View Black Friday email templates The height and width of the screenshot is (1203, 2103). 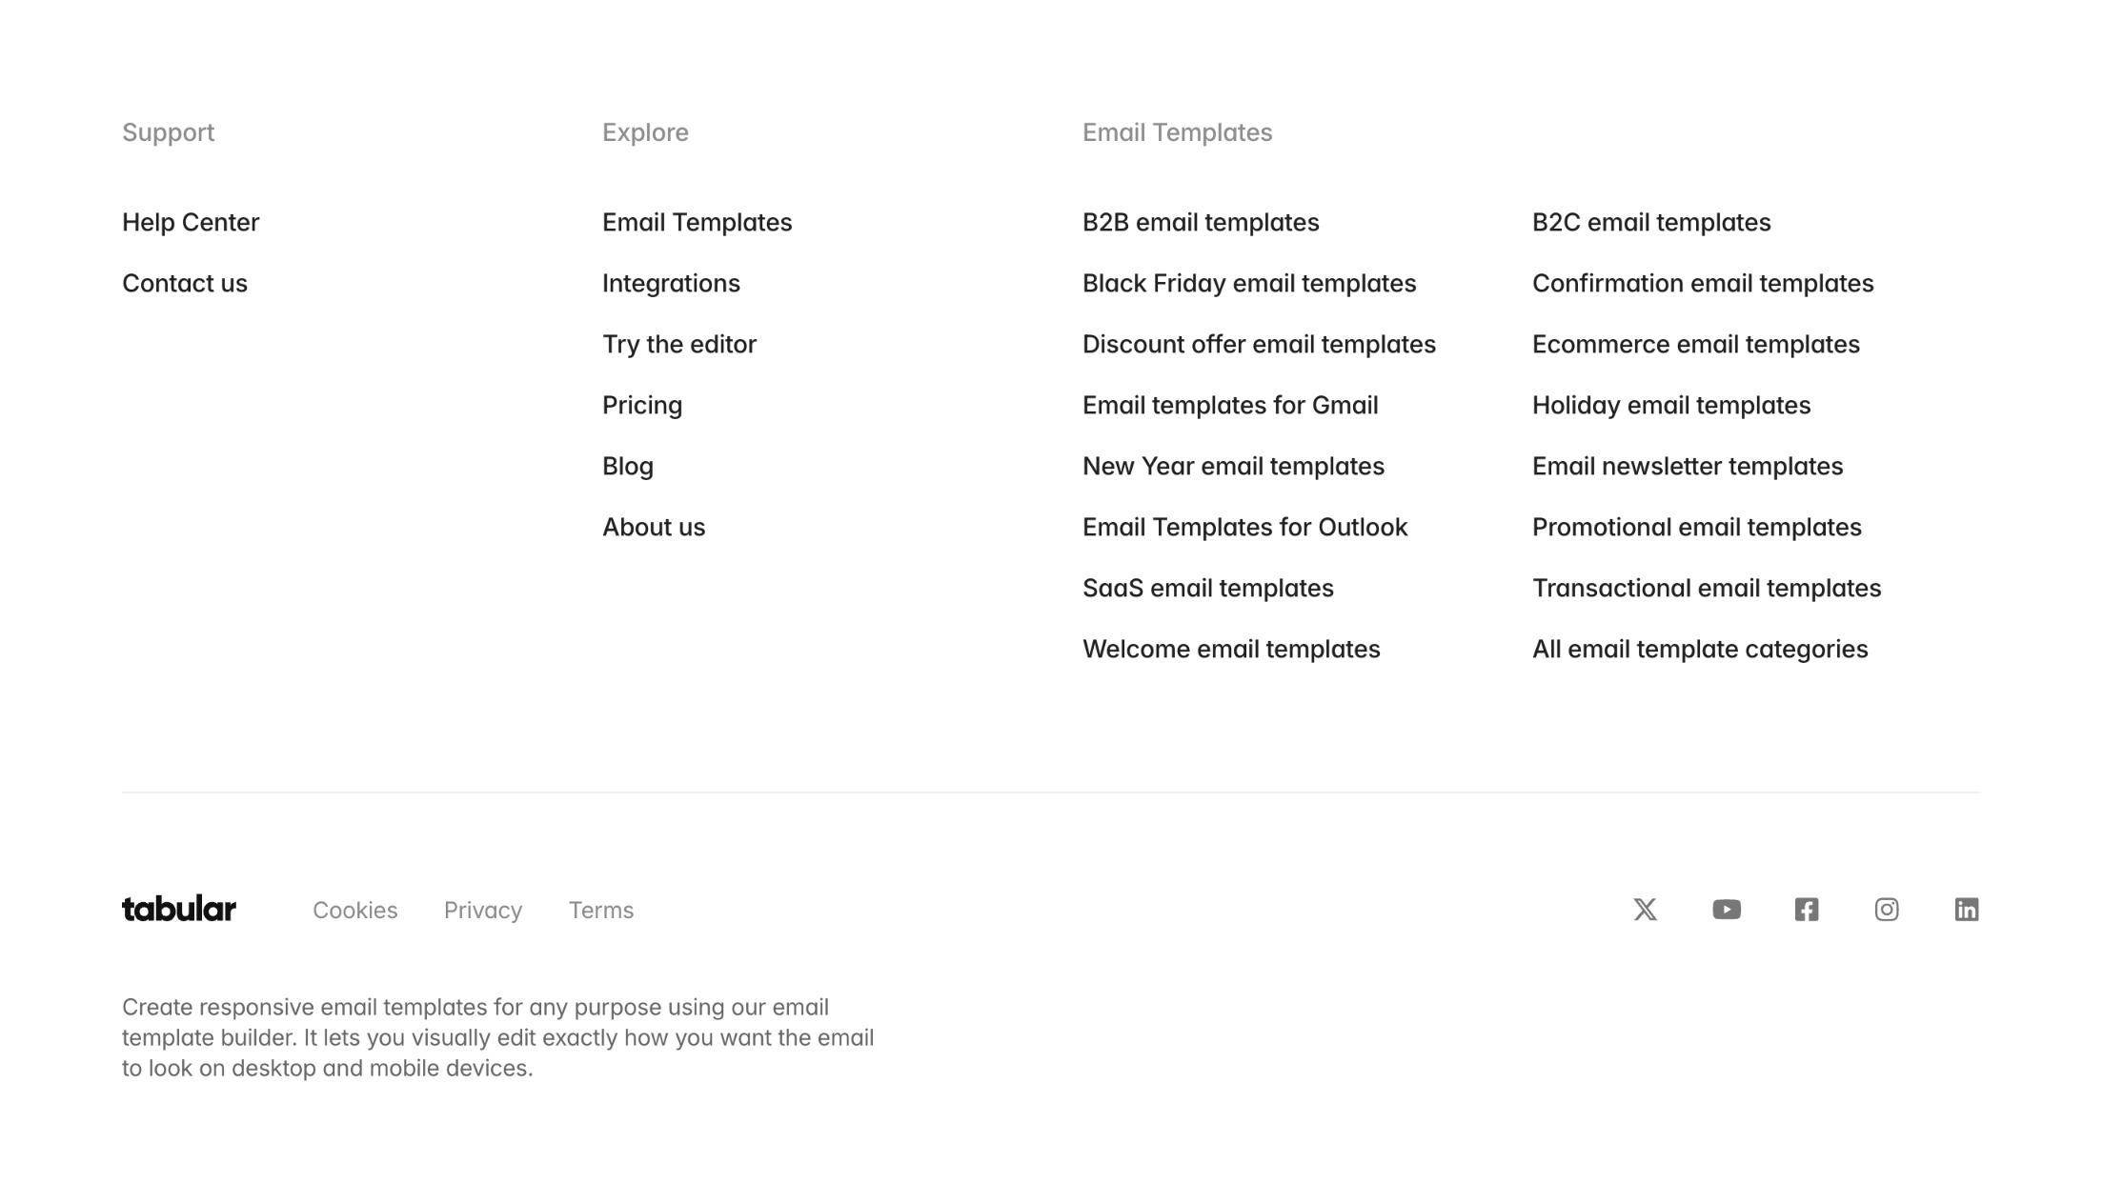[x=1249, y=283]
